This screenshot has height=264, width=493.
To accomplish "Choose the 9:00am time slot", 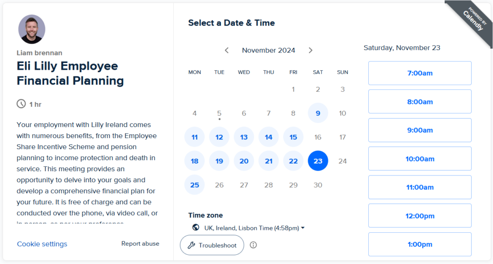I will 420,130.
